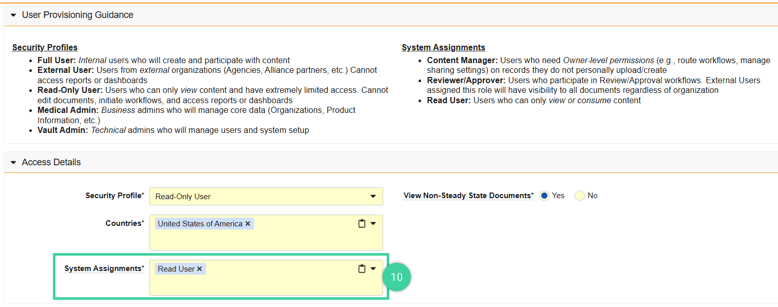Select Yes for View Non-Steady State Documents
This screenshot has width=778, height=307.
(x=543, y=196)
